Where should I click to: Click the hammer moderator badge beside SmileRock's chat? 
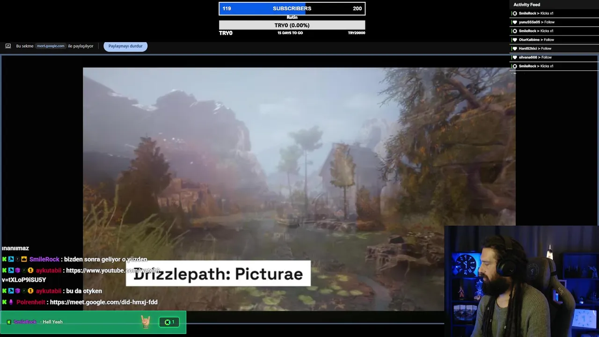(x=11, y=259)
